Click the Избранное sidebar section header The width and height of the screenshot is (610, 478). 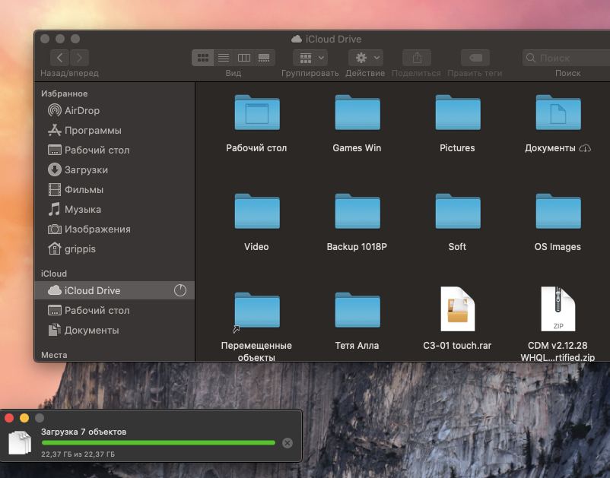coord(64,93)
